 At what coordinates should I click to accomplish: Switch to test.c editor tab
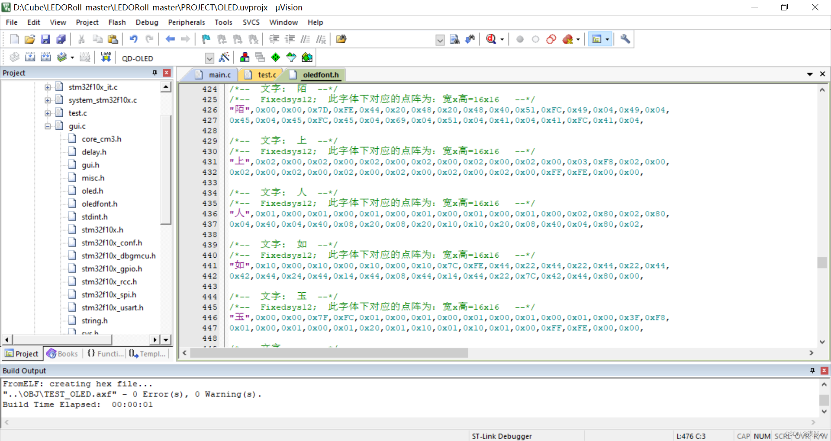pyautogui.click(x=261, y=75)
